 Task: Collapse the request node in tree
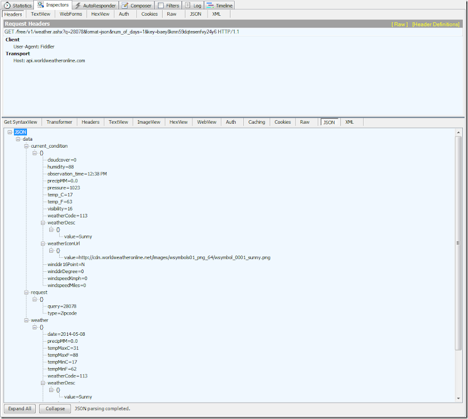[26, 292]
